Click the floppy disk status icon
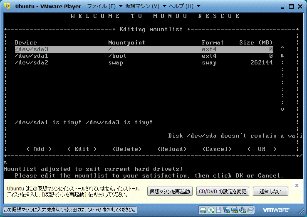 coord(219,210)
